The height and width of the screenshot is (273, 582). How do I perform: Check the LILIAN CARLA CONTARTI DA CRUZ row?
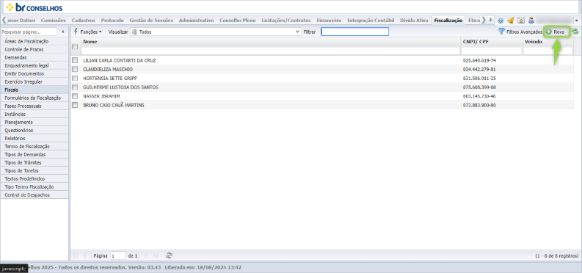[75, 60]
